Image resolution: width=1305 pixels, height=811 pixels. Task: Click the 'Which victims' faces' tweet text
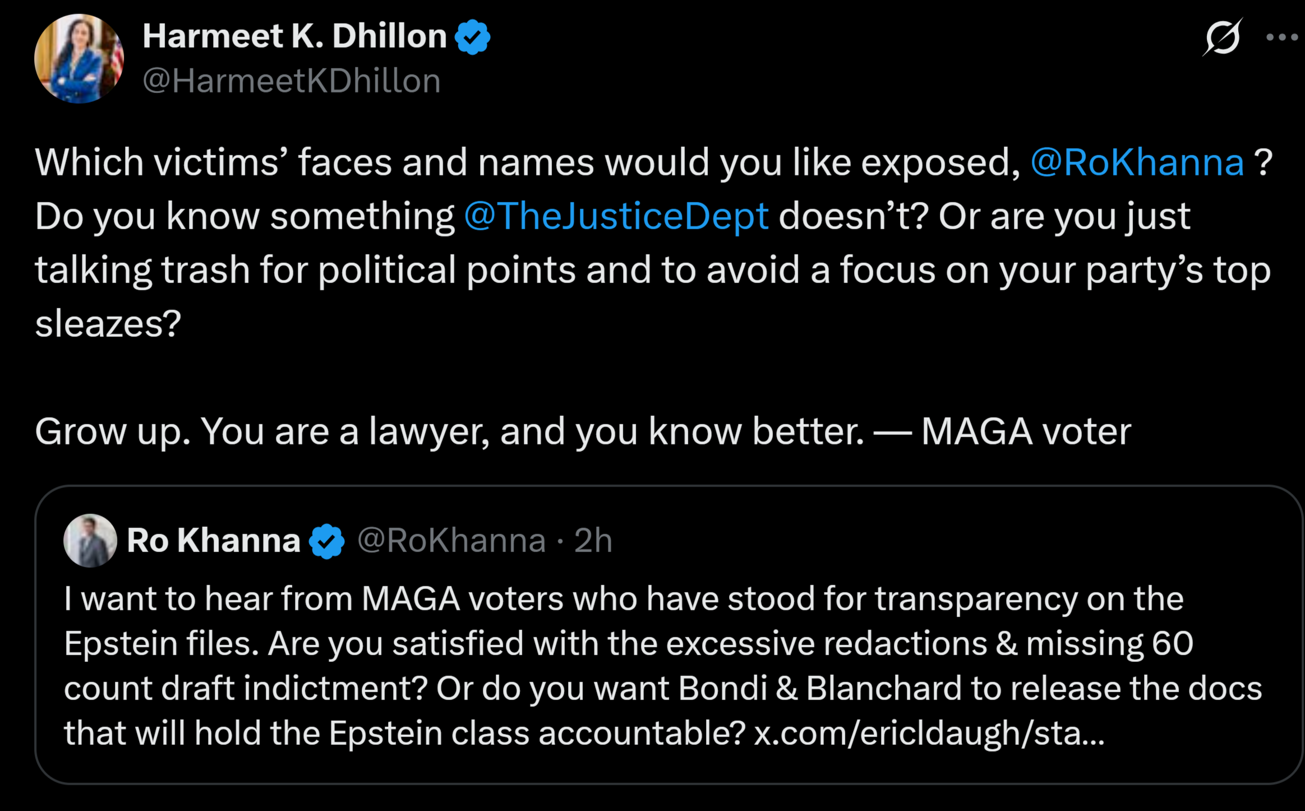pos(654,243)
